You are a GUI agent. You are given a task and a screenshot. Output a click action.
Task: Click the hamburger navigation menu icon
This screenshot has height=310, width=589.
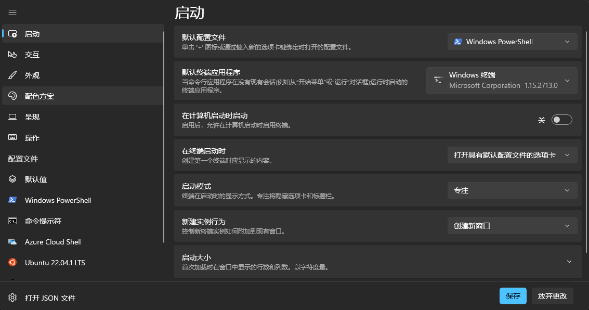(x=12, y=12)
